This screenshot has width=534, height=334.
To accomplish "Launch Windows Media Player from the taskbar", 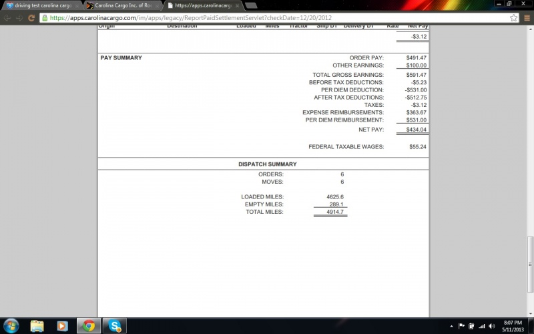I will [62, 325].
